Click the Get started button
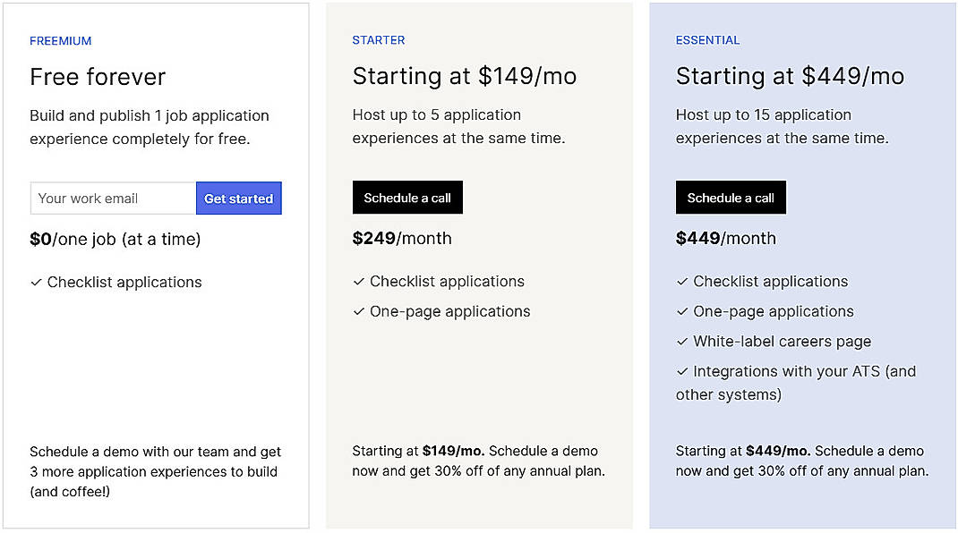 [x=239, y=198]
